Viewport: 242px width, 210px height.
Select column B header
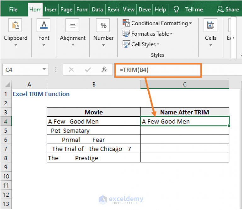pyautogui.click(x=94, y=85)
